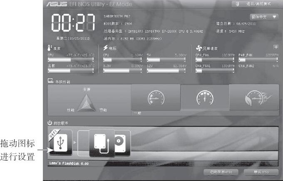Image resolution: width=283 pixels, height=181 pixels.
Task: Expand fan details with the plus icon
Action: (276, 47)
